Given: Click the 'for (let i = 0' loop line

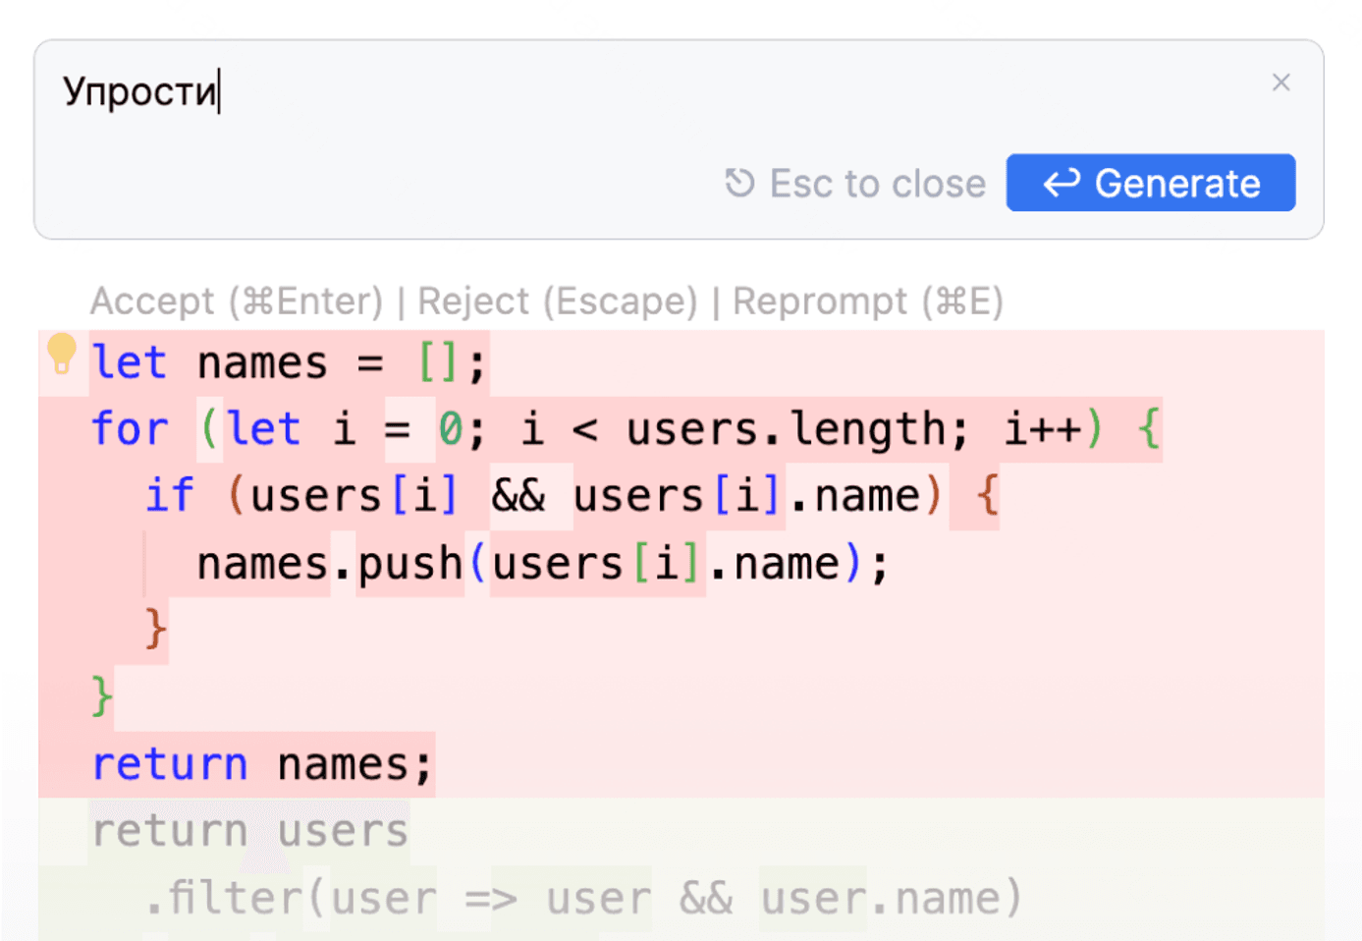Looking at the screenshot, I should point(626,429).
